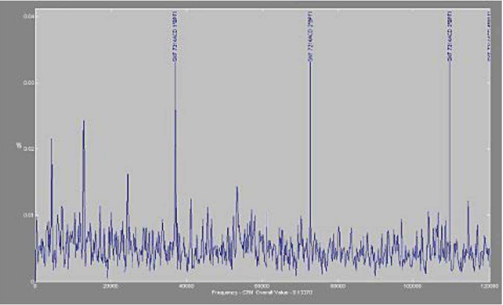Click the 100000 x-axis tick label

tap(412, 285)
